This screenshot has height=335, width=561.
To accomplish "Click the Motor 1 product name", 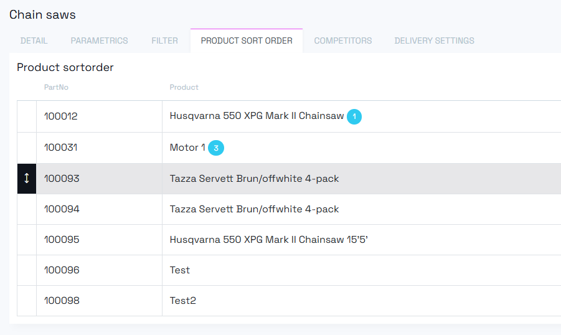I will click(x=187, y=148).
